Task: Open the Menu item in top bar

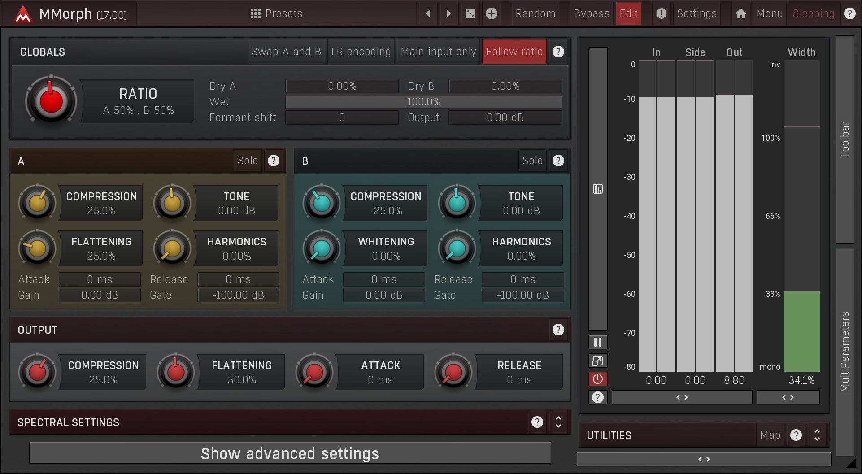Action: pyautogui.click(x=769, y=13)
